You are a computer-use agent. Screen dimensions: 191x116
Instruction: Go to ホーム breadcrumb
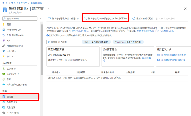pos(5,3)
